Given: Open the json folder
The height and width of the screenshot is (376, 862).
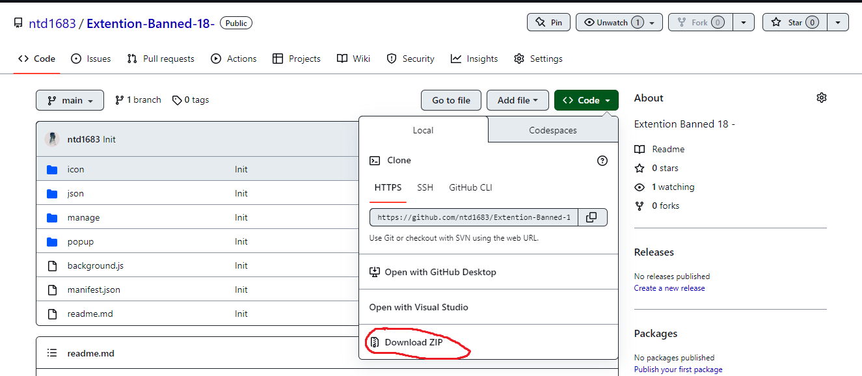Looking at the screenshot, I should click(75, 193).
